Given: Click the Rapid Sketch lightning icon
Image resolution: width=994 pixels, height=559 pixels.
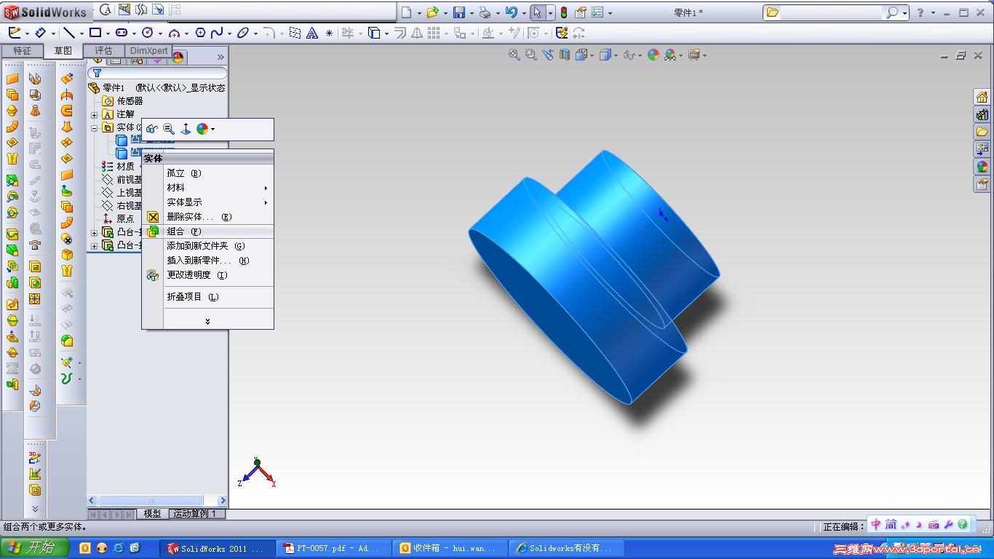Looking at the screenshot, I should [561, 33].
